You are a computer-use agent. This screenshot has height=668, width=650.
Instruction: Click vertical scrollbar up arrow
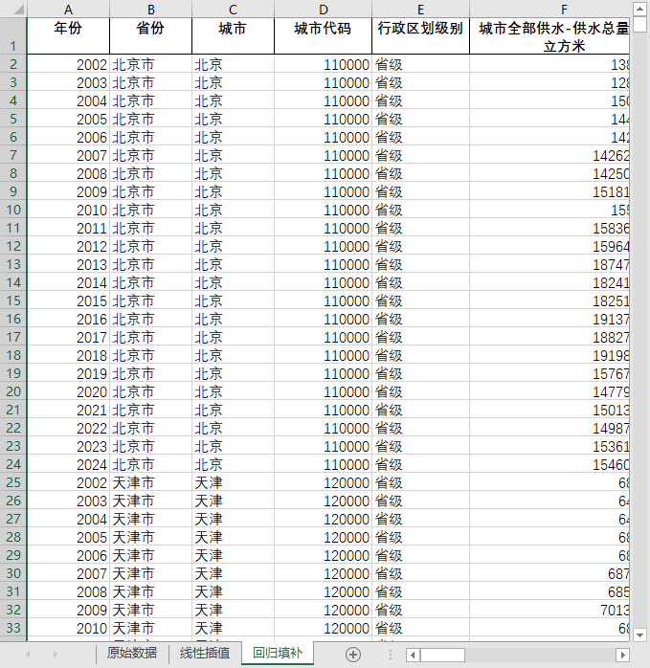pos(639,9)
